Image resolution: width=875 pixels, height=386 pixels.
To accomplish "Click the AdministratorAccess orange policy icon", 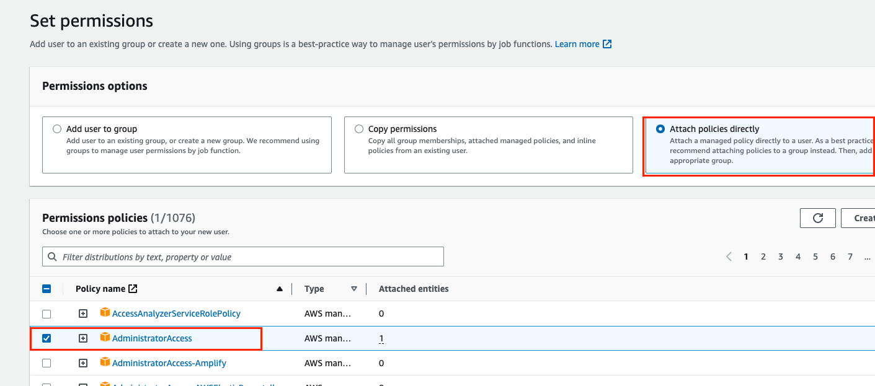I will coord(105,338).
